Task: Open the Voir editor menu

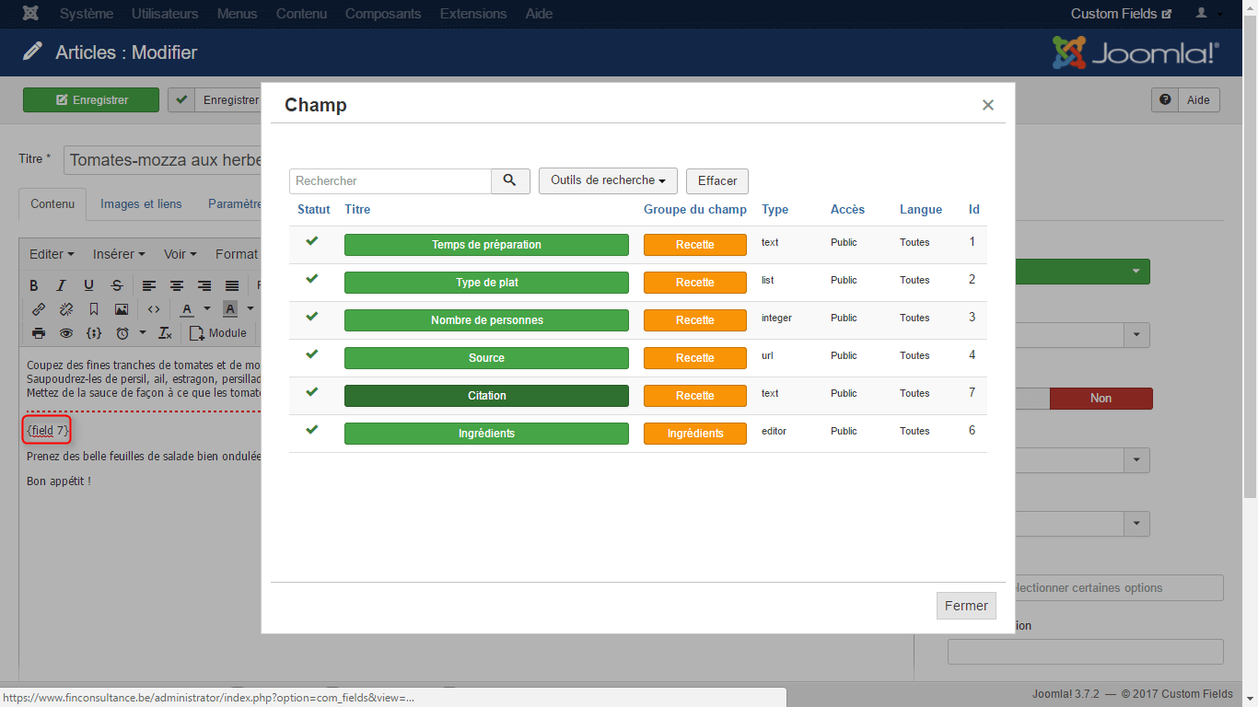Action: click(181, 254)
